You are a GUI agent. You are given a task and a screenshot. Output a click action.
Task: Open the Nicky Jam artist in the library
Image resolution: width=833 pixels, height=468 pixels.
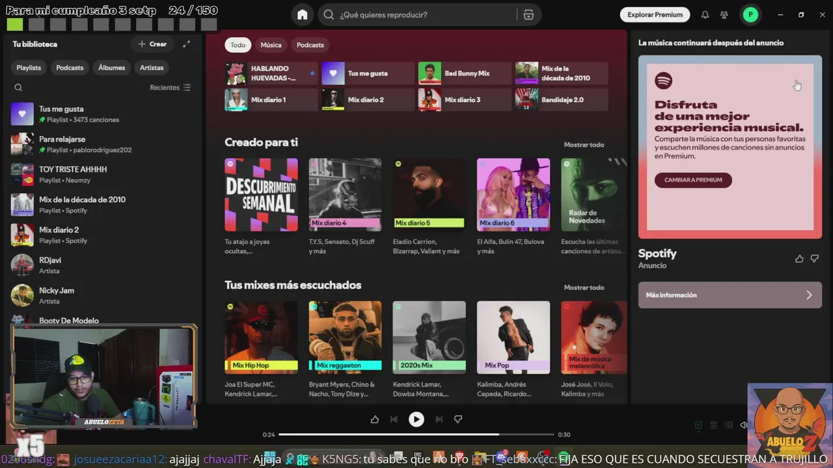pyautogui.click(x=102, y=296)
